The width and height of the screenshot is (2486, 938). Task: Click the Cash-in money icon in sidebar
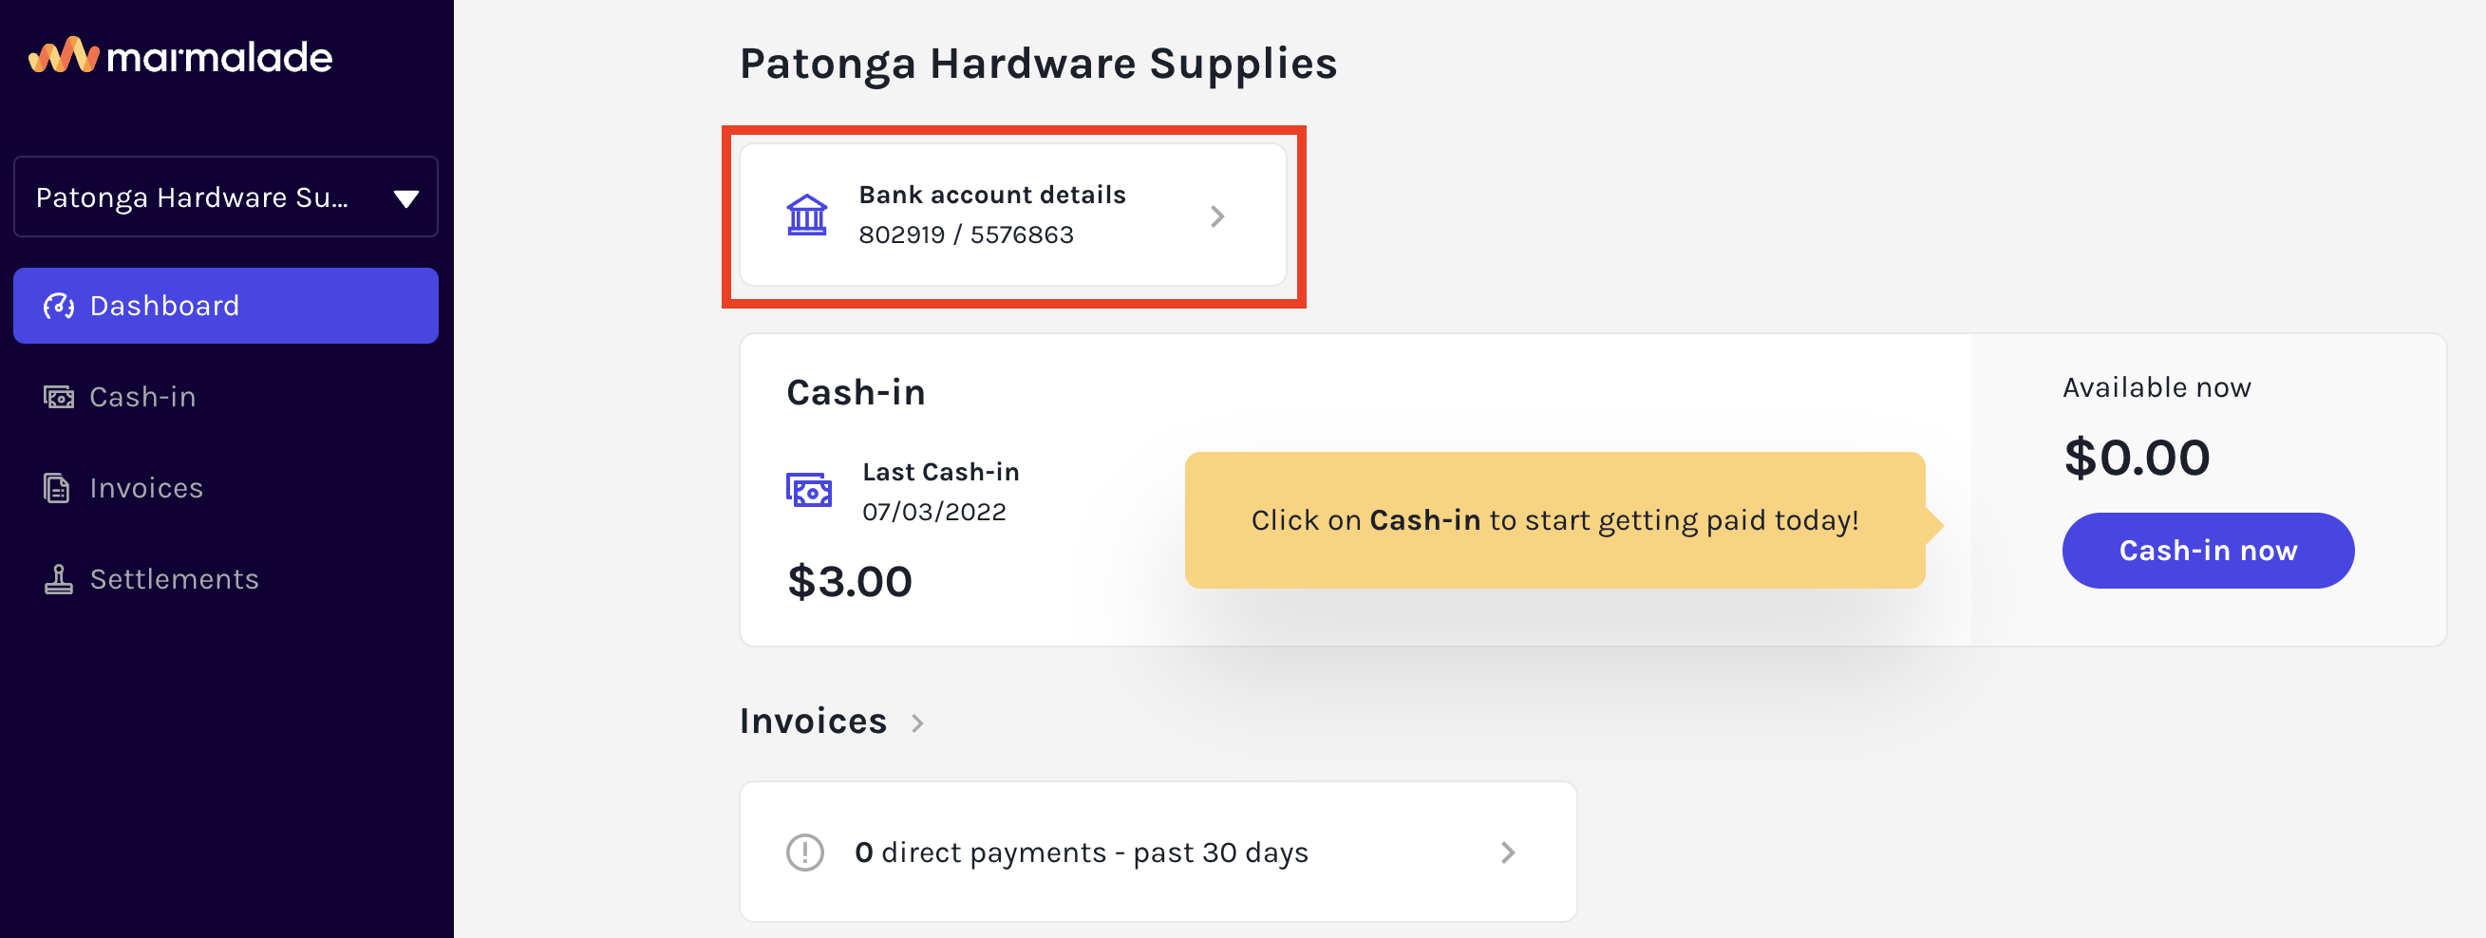click(58, 397)
